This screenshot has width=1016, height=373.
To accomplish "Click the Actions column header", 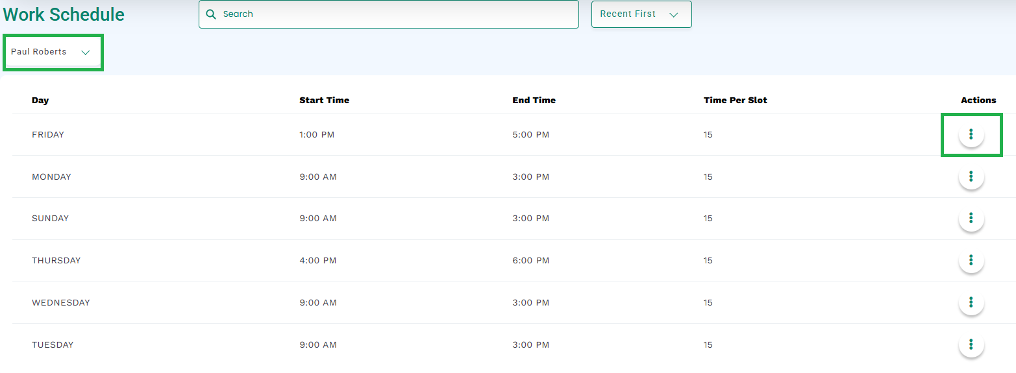I will click(978, 101).
